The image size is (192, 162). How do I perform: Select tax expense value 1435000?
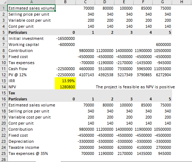(143, 153)
